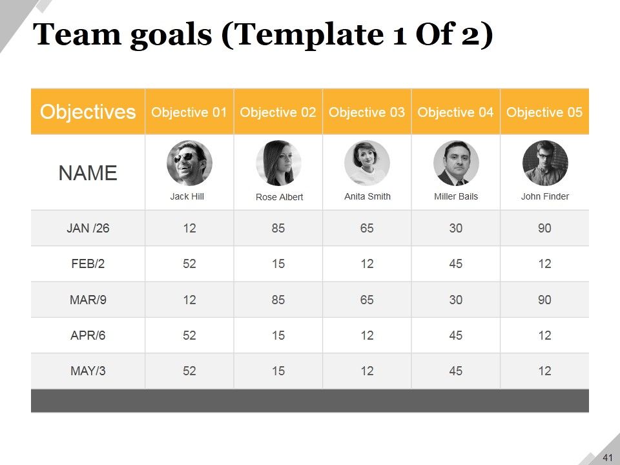Select Miller Bails' portrait photo

[x=456, y=163]
